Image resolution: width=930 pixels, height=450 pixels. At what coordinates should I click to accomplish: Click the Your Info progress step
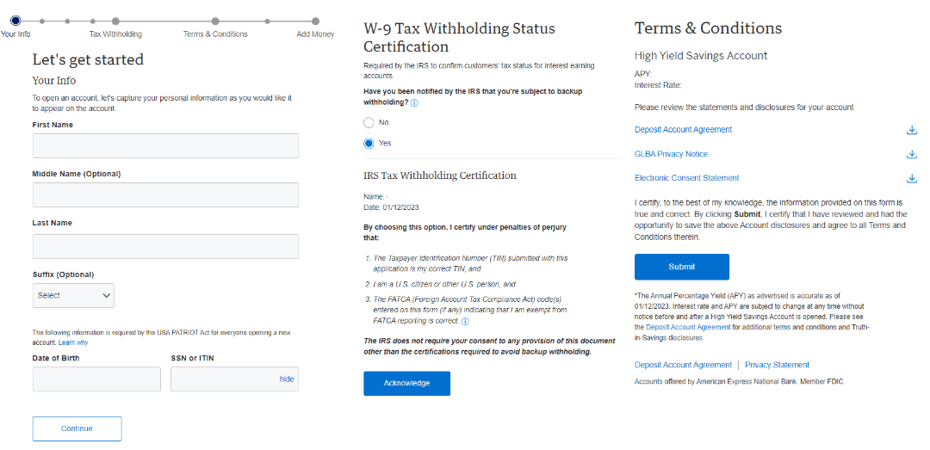tap(15, 22)
